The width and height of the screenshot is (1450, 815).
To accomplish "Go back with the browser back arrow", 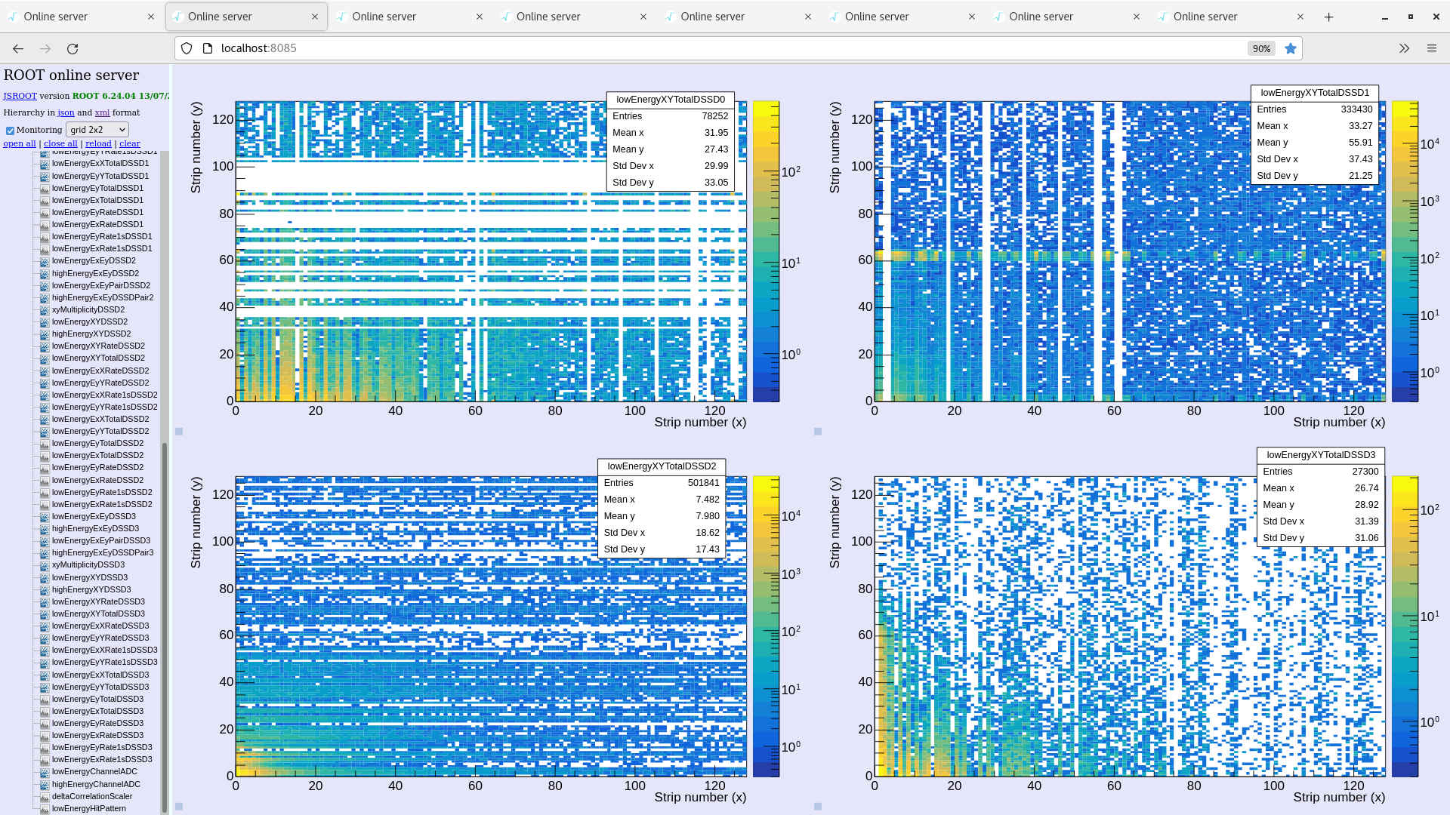I will 18,48.
